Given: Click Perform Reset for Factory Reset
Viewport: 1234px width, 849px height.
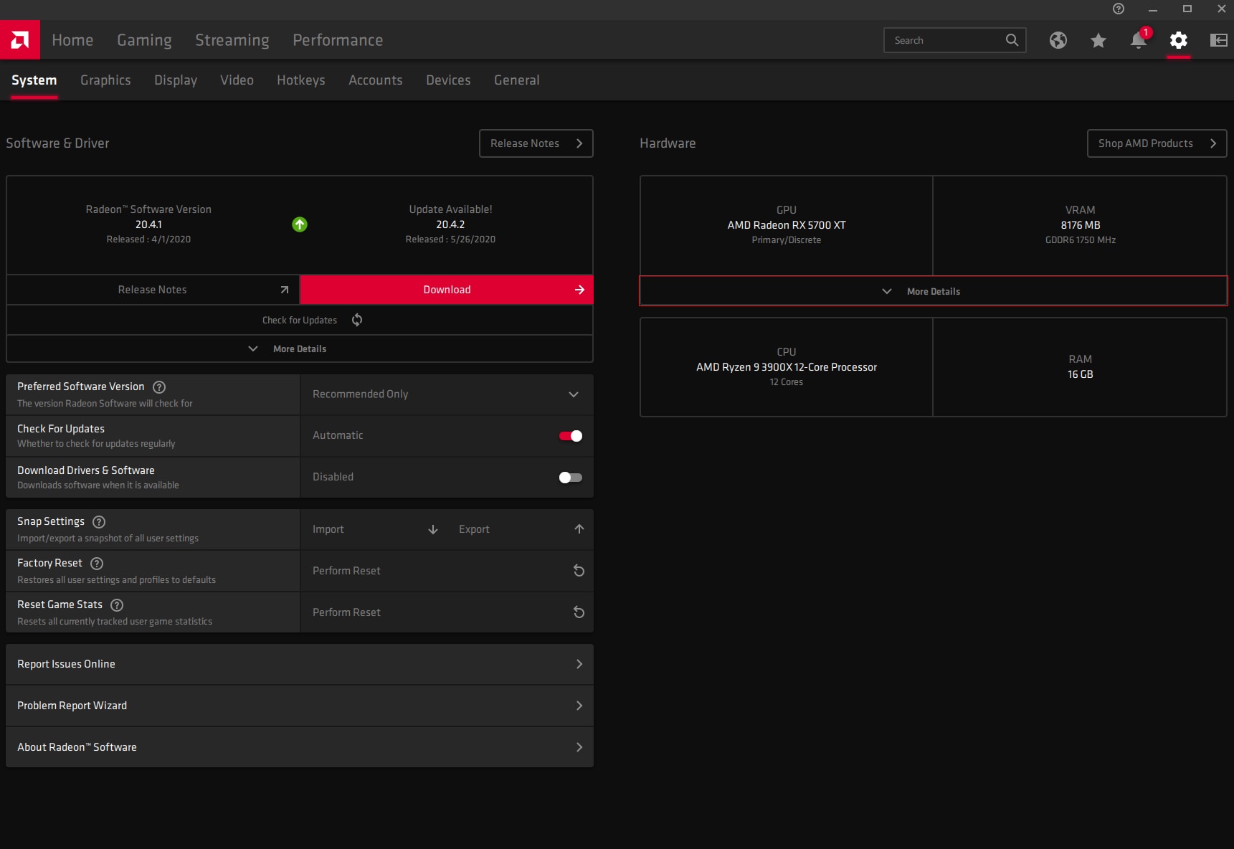Looking at the screenshot, I should tap(447, 571).
